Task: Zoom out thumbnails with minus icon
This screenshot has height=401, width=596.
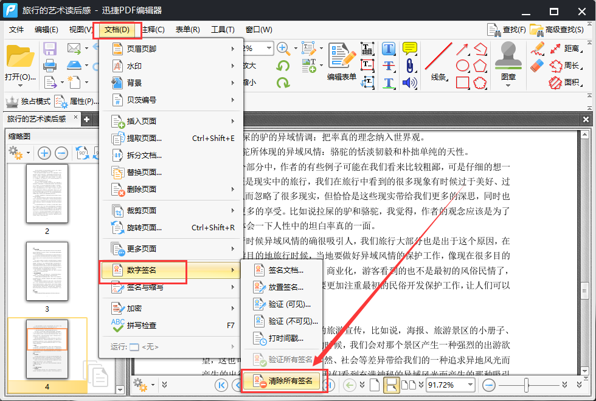Action: [x=61, y=153]
